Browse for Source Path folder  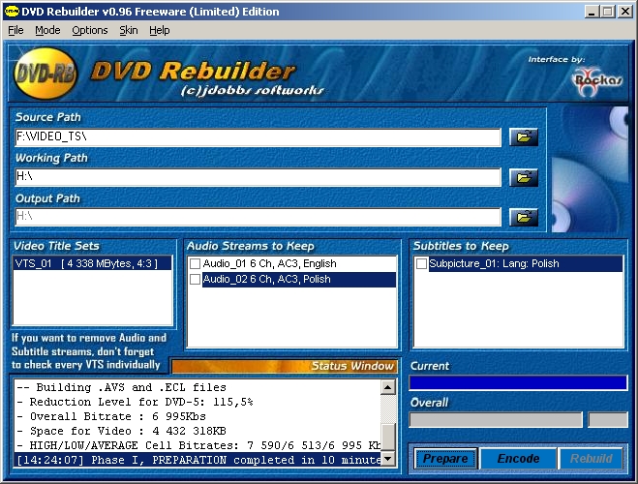point(524,137)
